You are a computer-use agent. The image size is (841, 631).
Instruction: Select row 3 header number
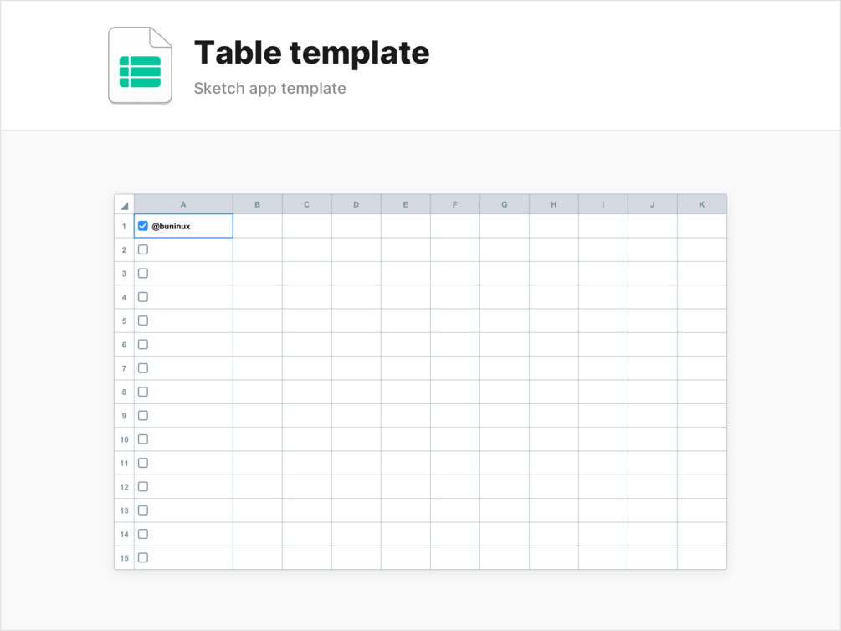[124, 274]
